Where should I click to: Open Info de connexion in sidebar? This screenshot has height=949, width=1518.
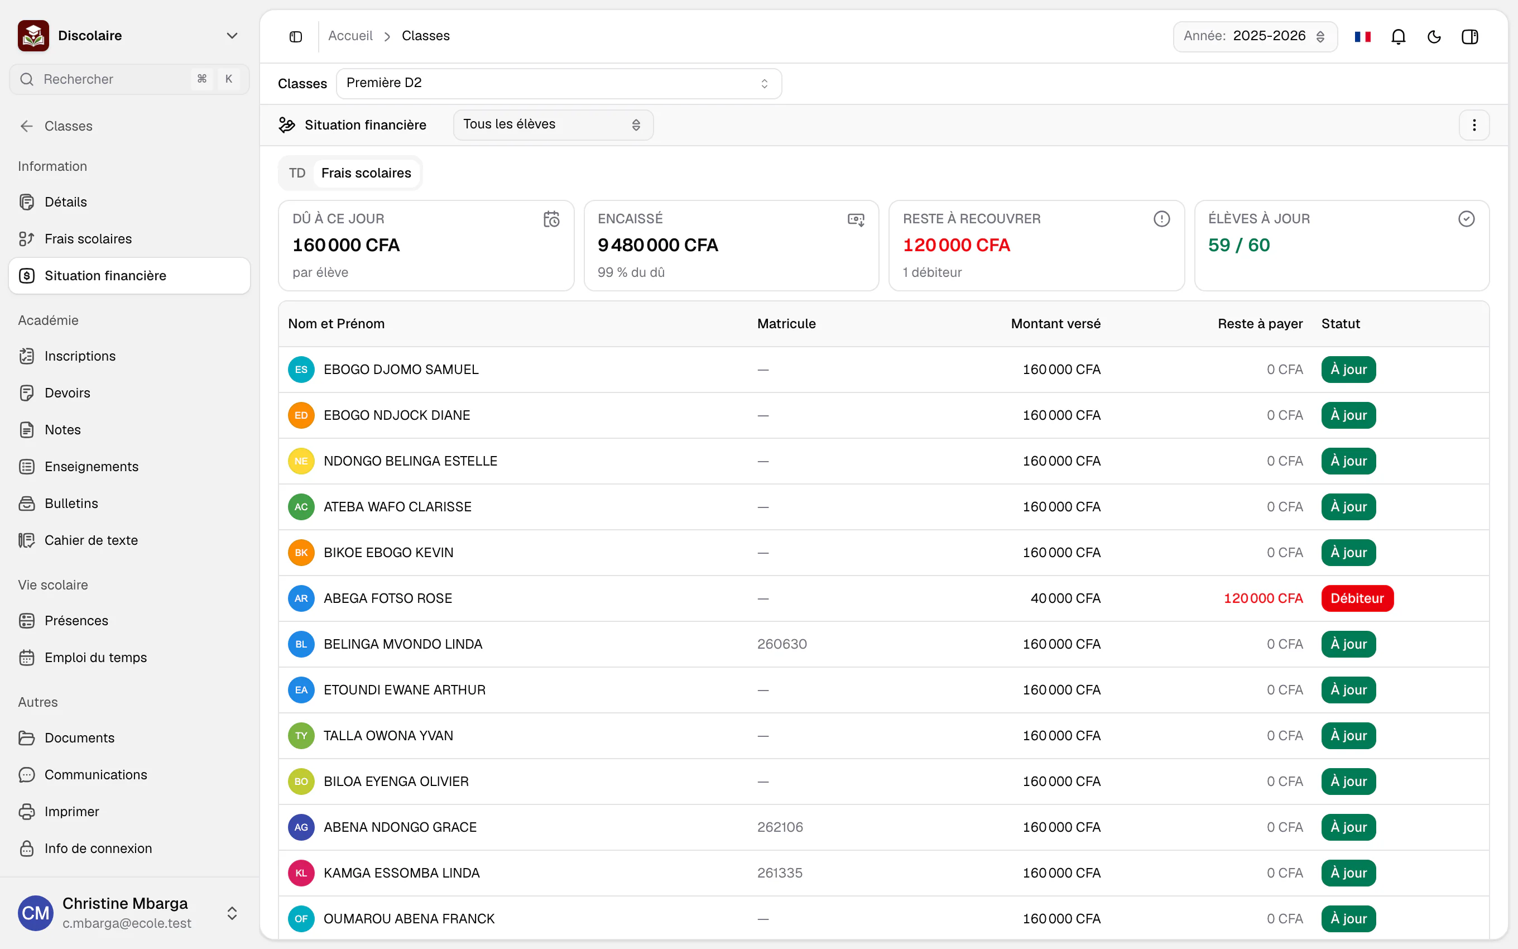click(129, 849)
